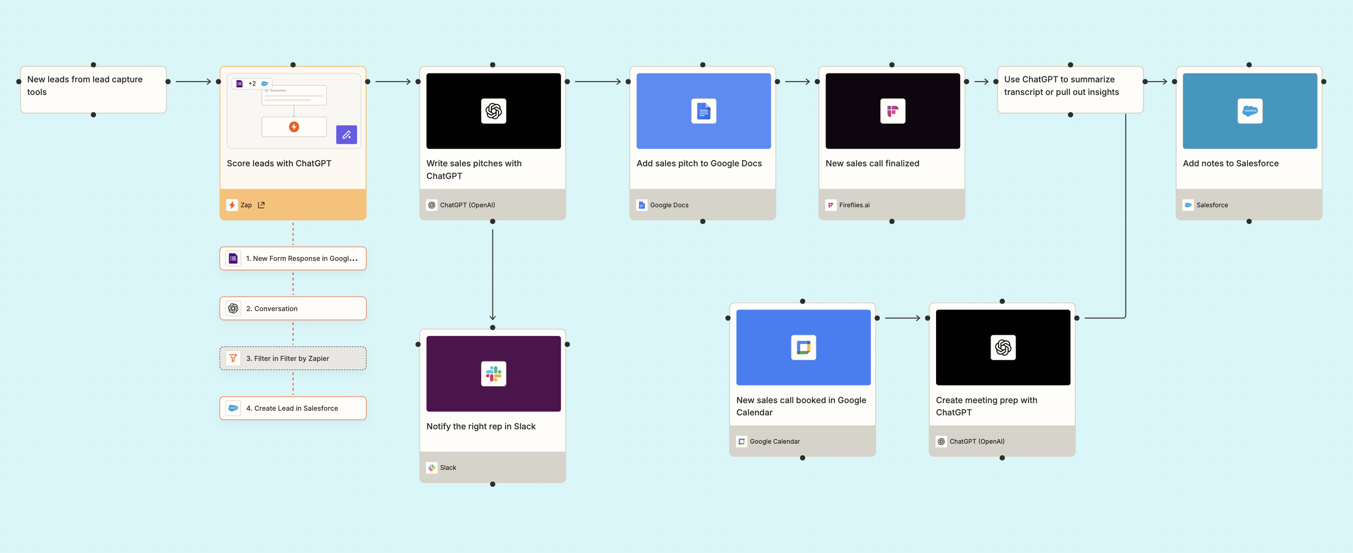Click Add notes to Salesforce title
1353x553 pixels.
coord(1230,163)
